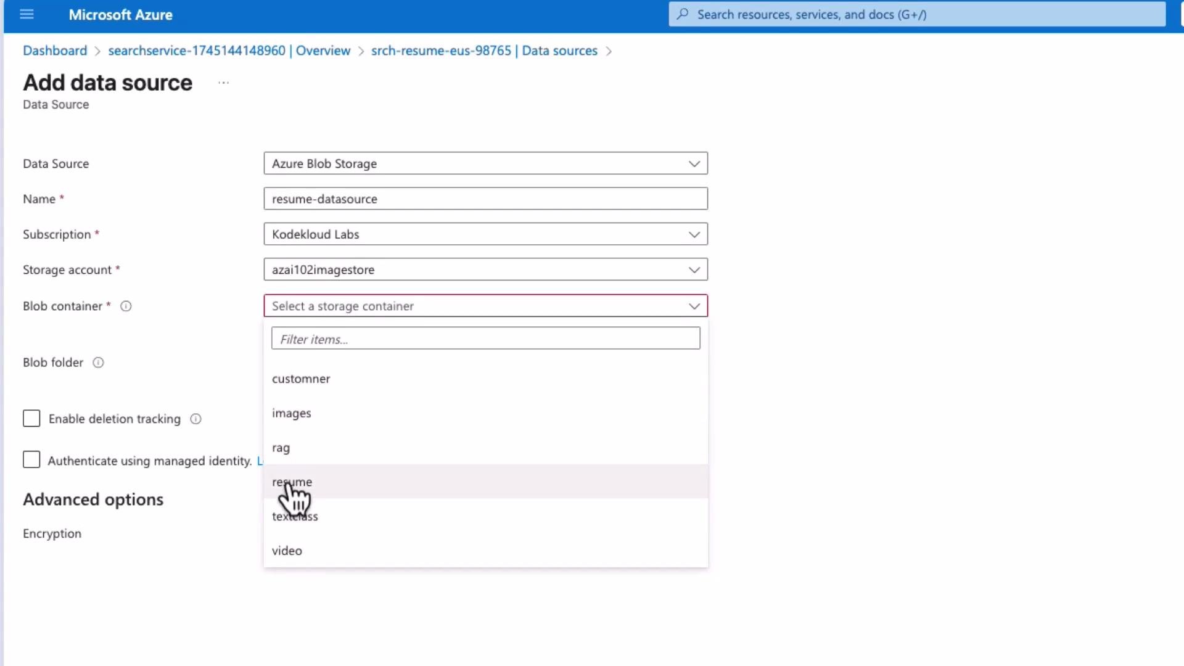Click the Name field with resume-datasource
The width and height of the screenshot is (1184, 666).
click(485, 199)
